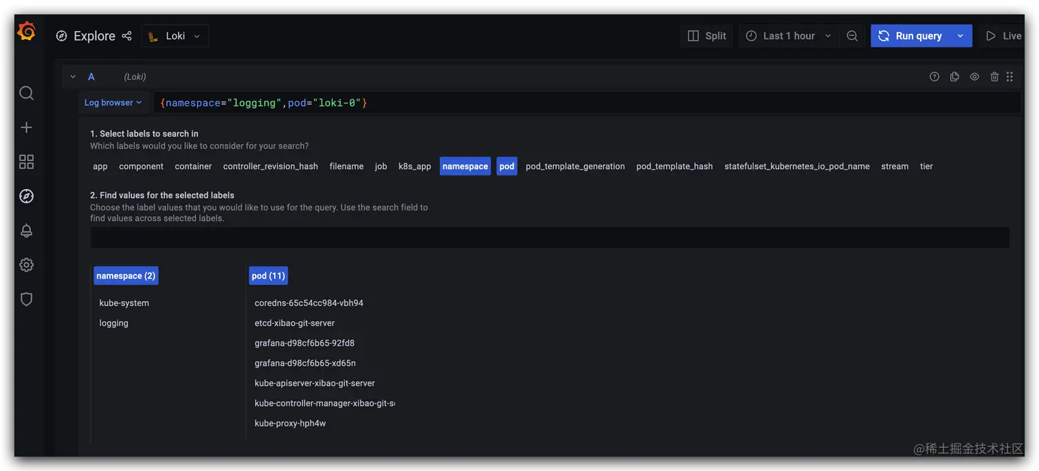Toggle the k8s_app label

[x=415, y=166]
